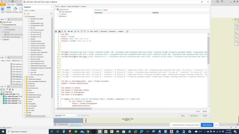239x134 pixels.
Task: Switch to Wizards tab
Action: (84, 7)
